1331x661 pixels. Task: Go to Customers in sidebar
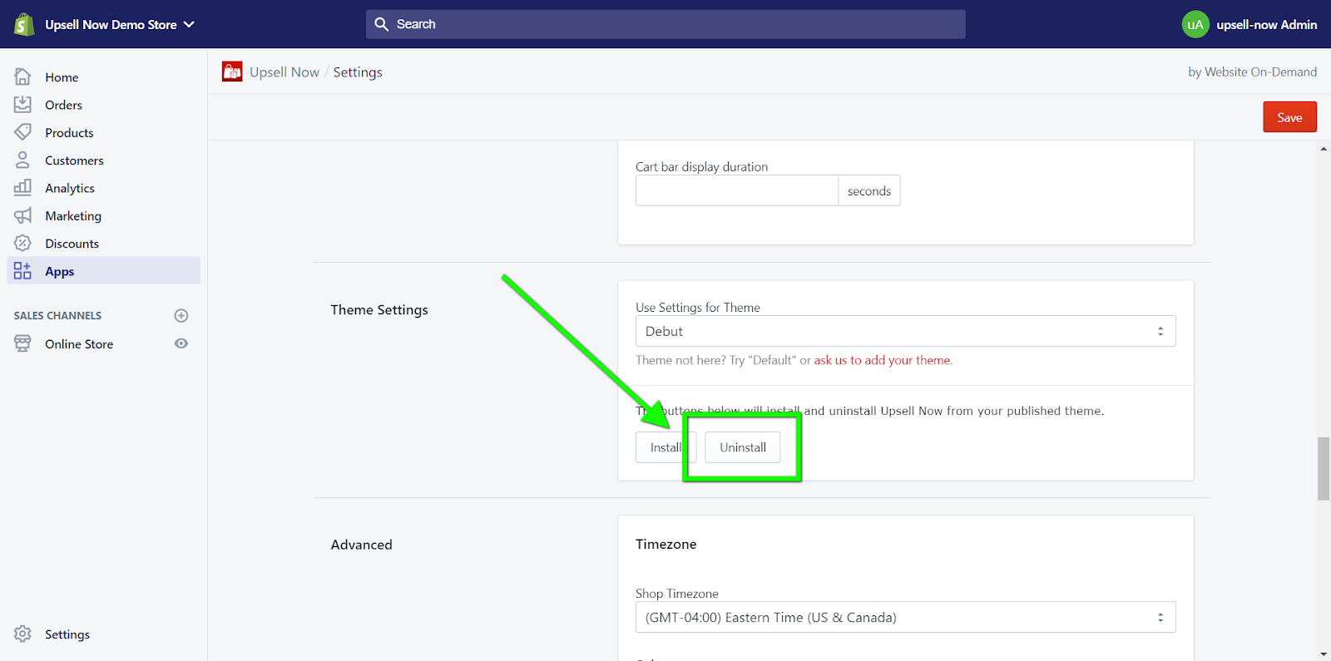coord(74,160)
